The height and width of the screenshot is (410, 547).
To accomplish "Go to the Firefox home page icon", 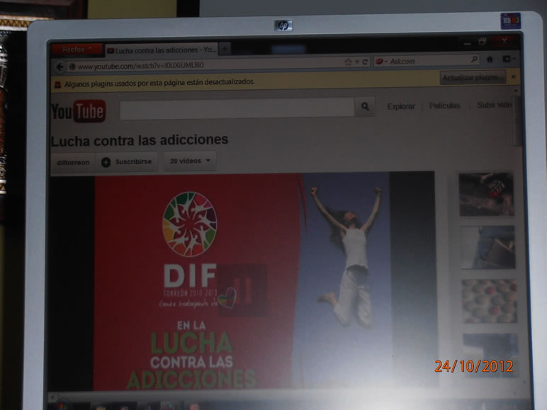I will click(x=490, y=59).
